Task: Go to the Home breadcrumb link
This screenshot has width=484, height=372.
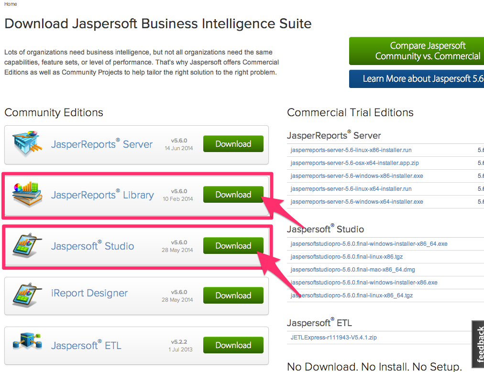Action: coord(11,4)
